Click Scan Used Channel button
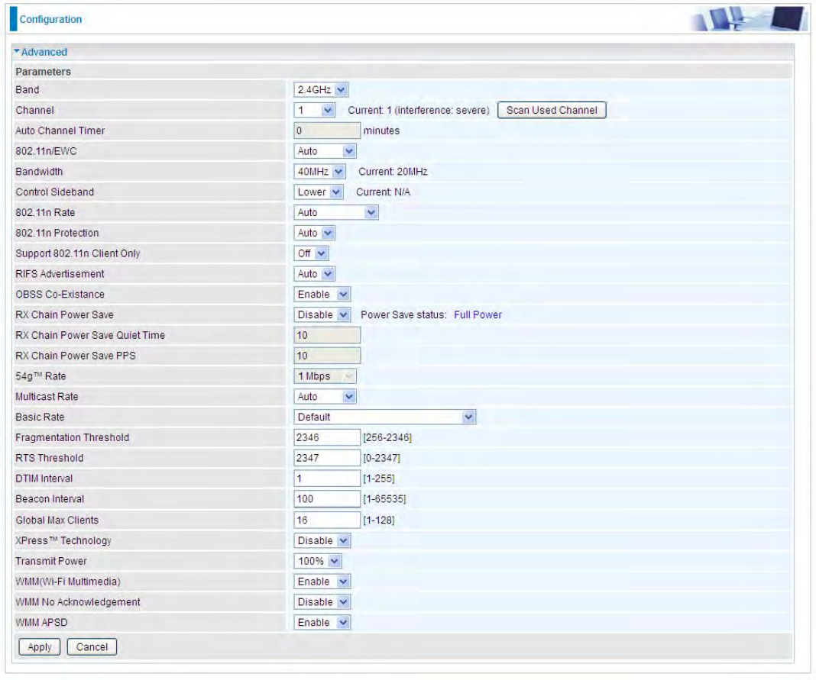 pyautogui.click(x=552, y=110)
